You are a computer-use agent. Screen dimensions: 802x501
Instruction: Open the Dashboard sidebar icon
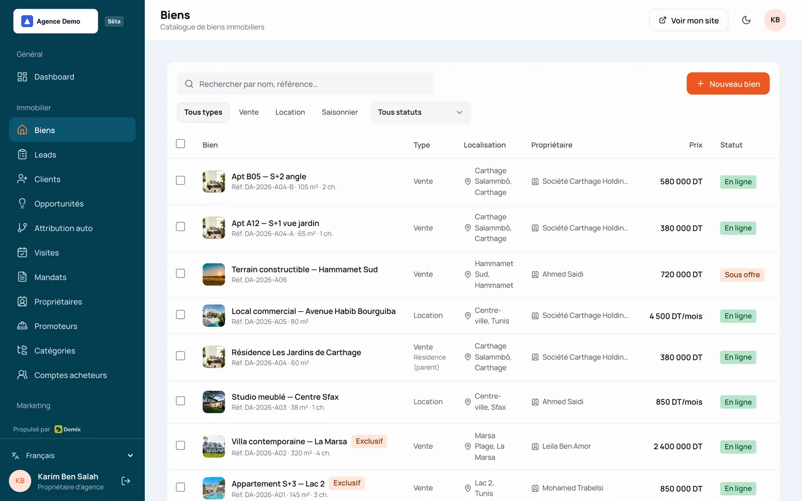22,77
